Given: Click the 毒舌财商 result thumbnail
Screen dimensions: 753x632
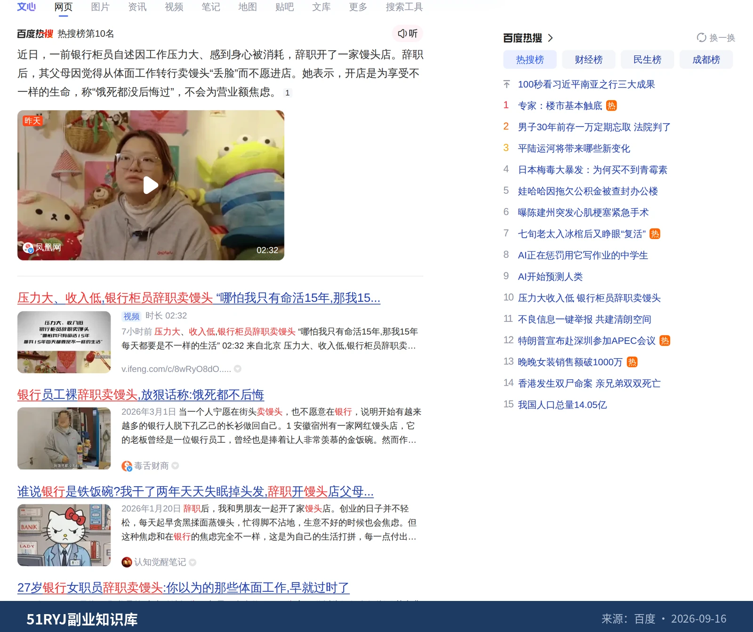Looking at the screenshot, I should coord(64,439).
